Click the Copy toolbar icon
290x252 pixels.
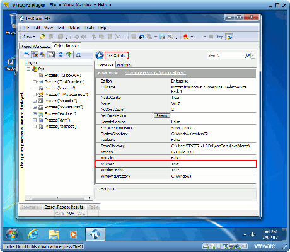point(101,37)
